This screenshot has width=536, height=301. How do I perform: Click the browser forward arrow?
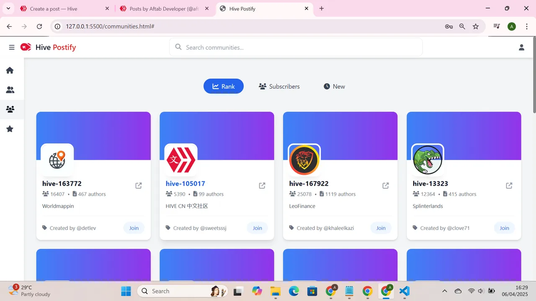(24, 26)
